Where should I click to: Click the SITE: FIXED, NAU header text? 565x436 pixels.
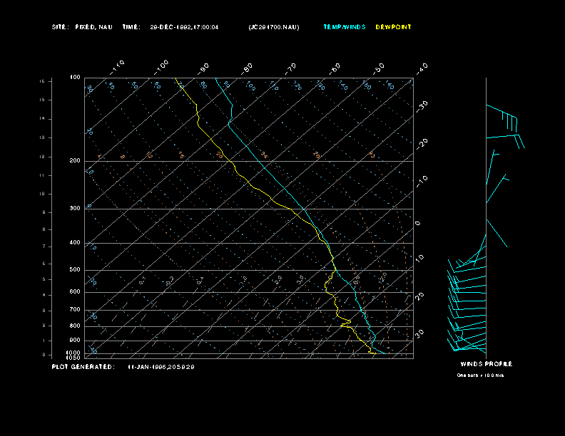pyautogui.click(x=82, y=27)
